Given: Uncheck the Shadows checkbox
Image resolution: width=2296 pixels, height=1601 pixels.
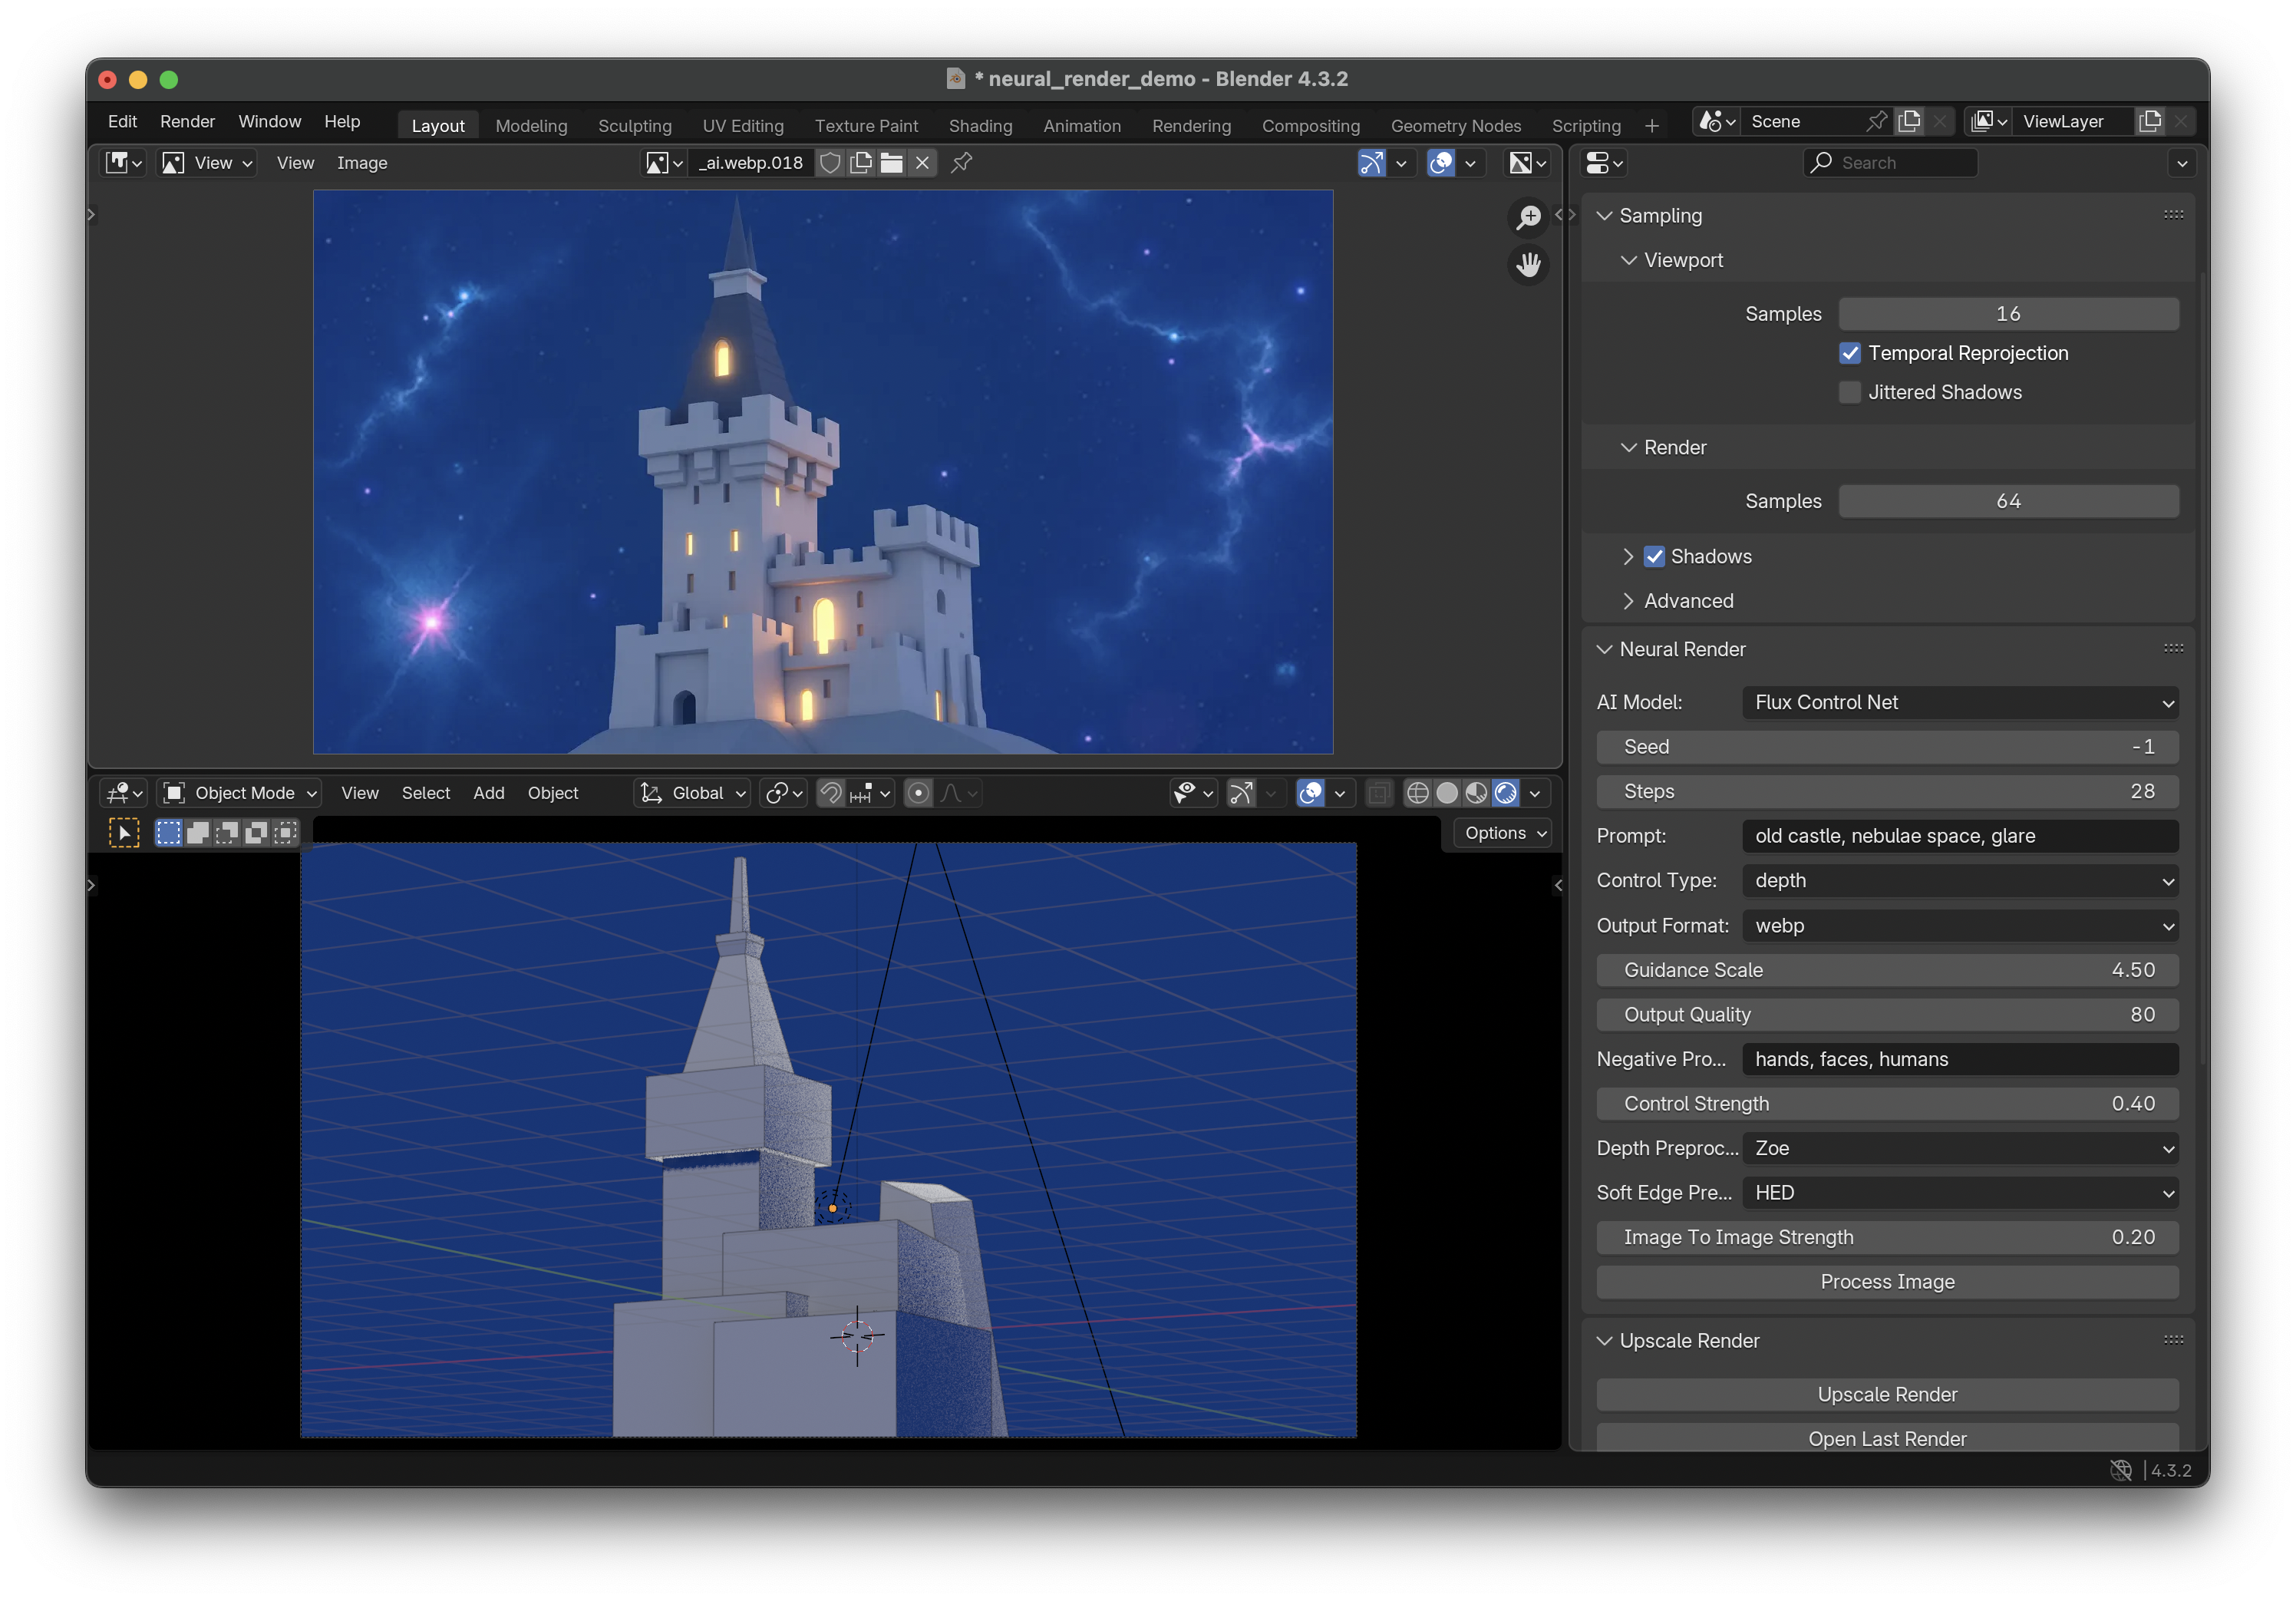Looking at the screenshot, I should coord(1655,557).
